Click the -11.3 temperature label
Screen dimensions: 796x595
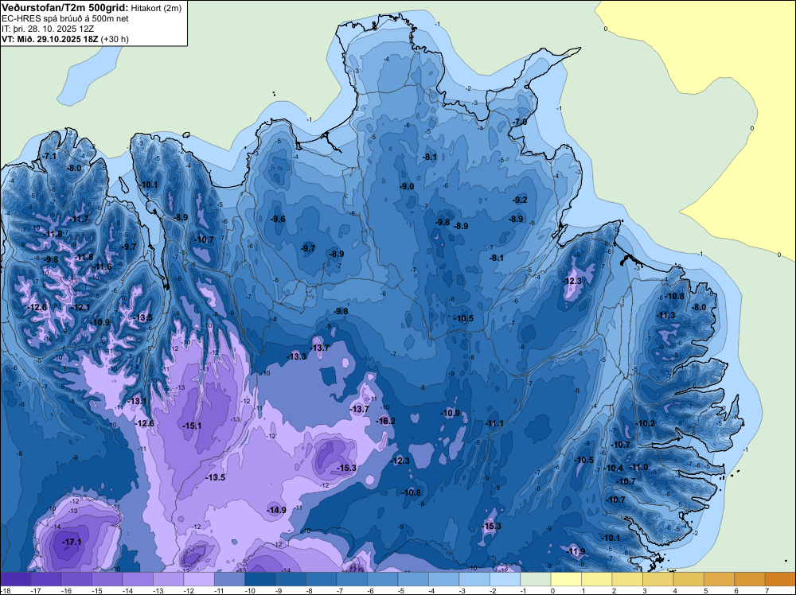point(665,316)
